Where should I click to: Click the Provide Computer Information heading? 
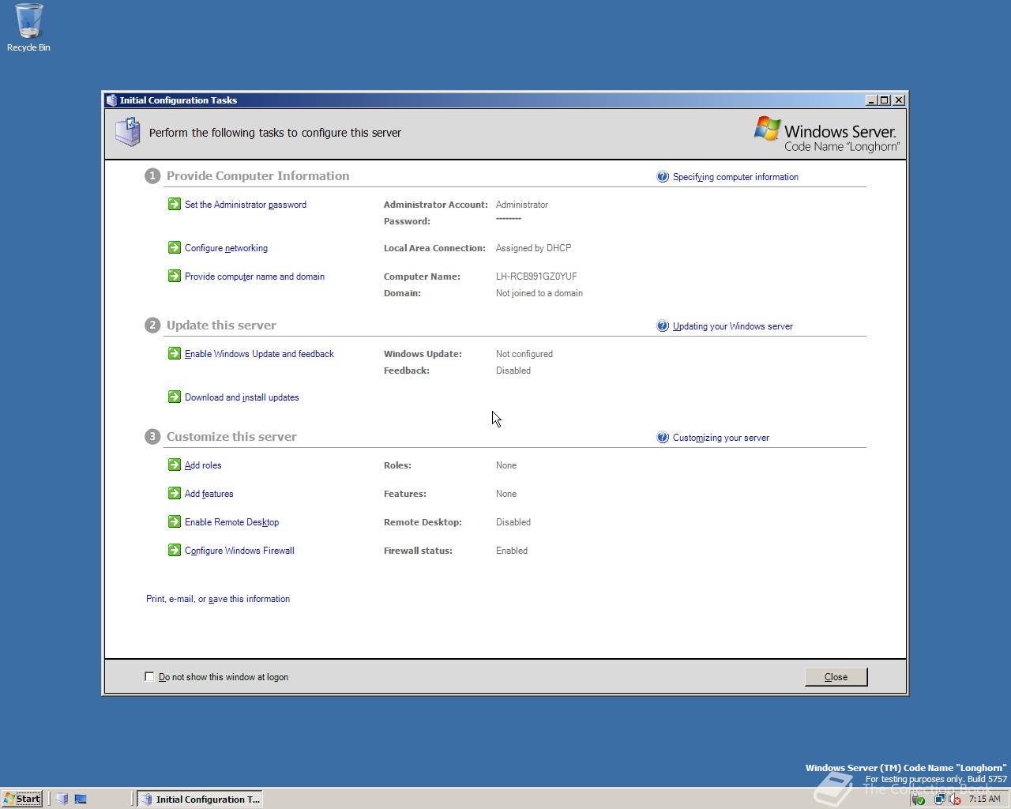click(257, 175)
